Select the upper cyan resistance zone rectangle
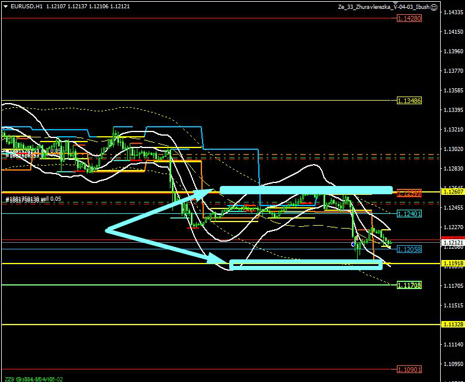The height and width of the screenshot is (382, 465). point(306,190)
